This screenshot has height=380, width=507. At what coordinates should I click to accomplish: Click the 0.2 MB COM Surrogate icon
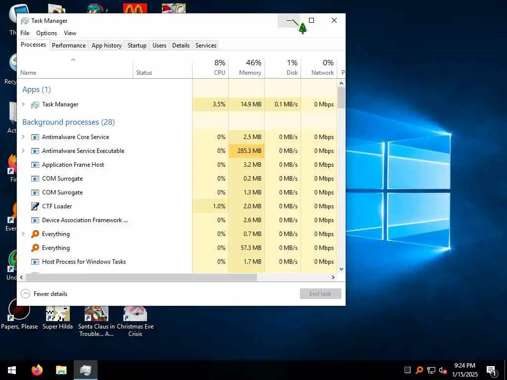(35, 179)
